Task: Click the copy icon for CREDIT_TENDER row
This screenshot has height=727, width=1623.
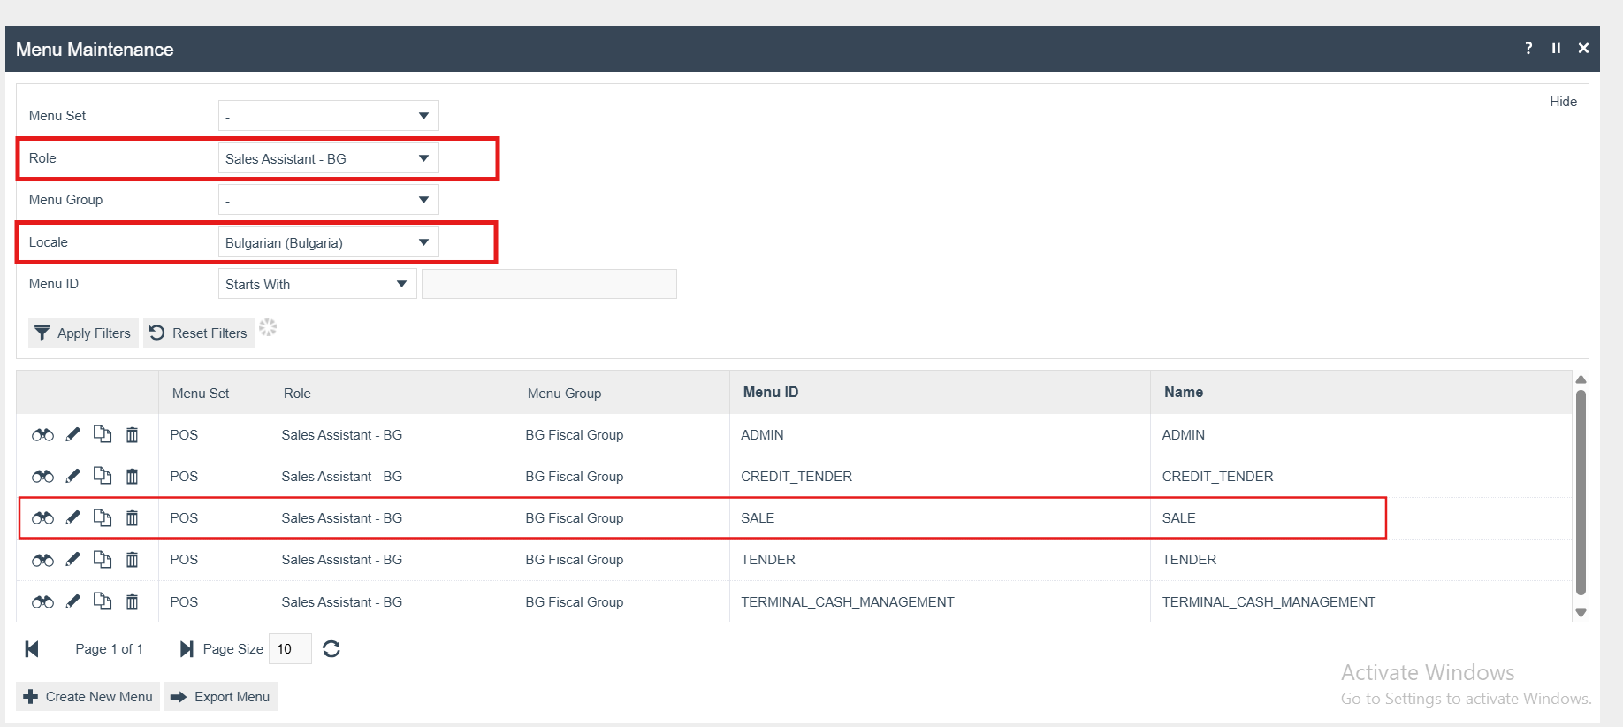Action: click(103, 476)
